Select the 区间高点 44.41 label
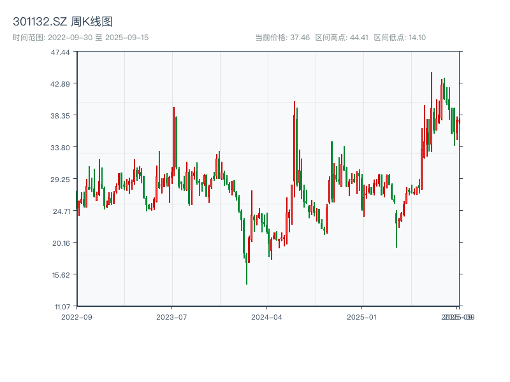The height and width of the screenshot is (382, 510). coord(342,38)
